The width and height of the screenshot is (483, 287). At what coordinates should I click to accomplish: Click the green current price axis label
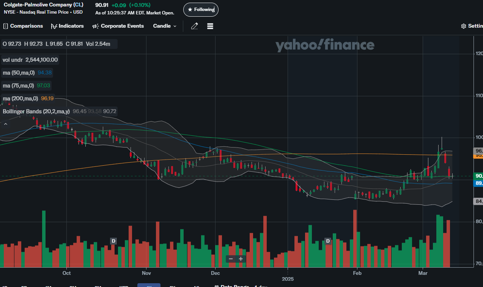point(478,176)
